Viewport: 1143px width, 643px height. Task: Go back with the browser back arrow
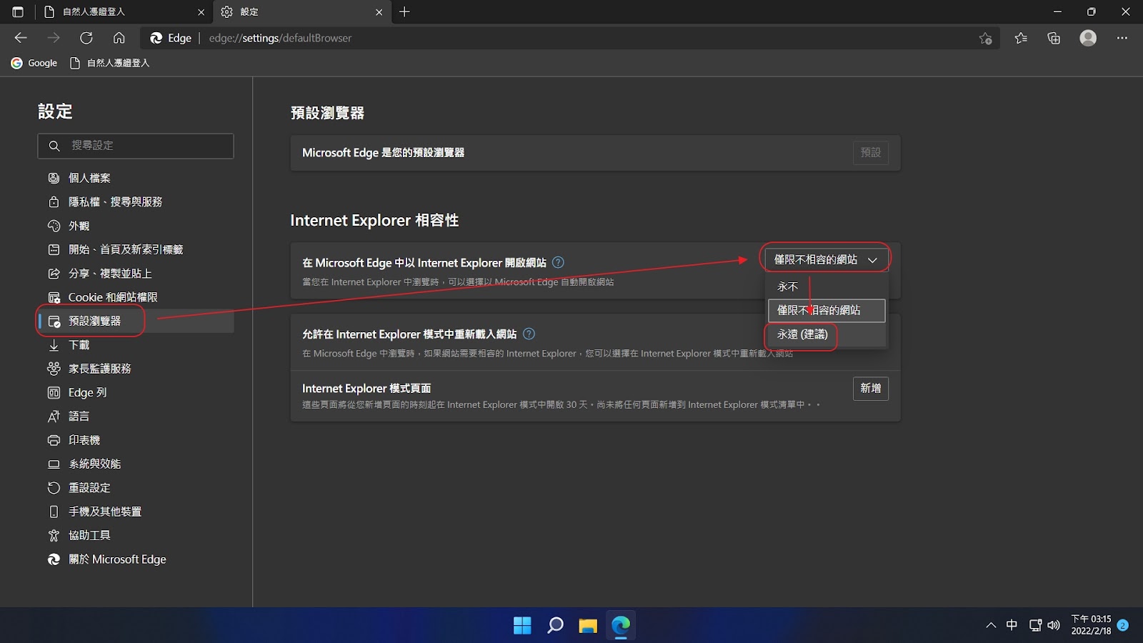point(21,38)
